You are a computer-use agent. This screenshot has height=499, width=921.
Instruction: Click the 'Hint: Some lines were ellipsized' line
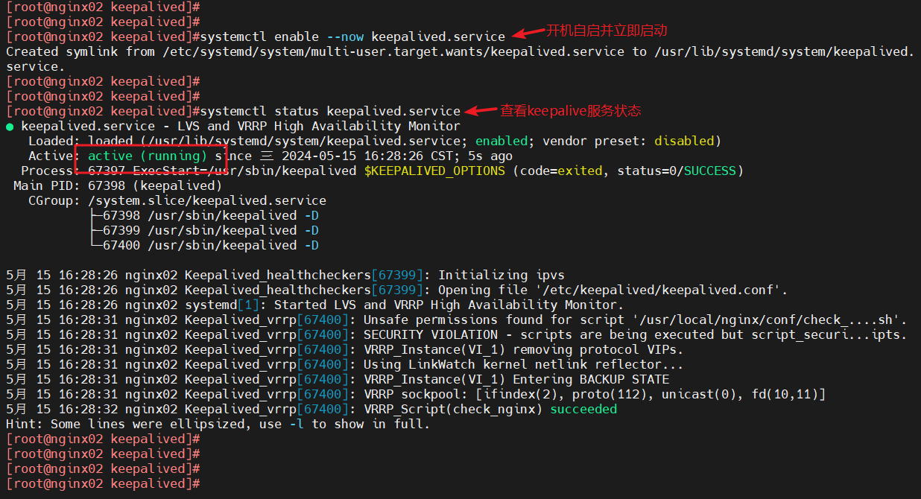218,424
